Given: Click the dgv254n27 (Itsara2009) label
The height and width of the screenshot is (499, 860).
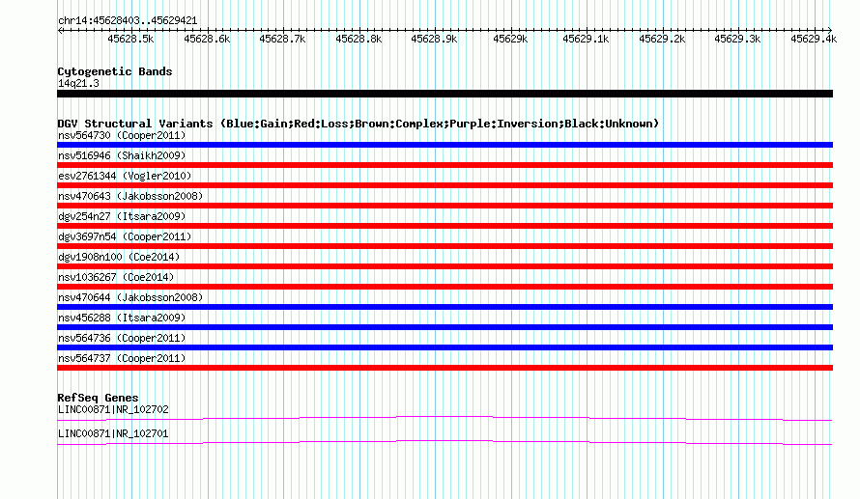Looking at the screenshot, I should click(x=122, y=216).
